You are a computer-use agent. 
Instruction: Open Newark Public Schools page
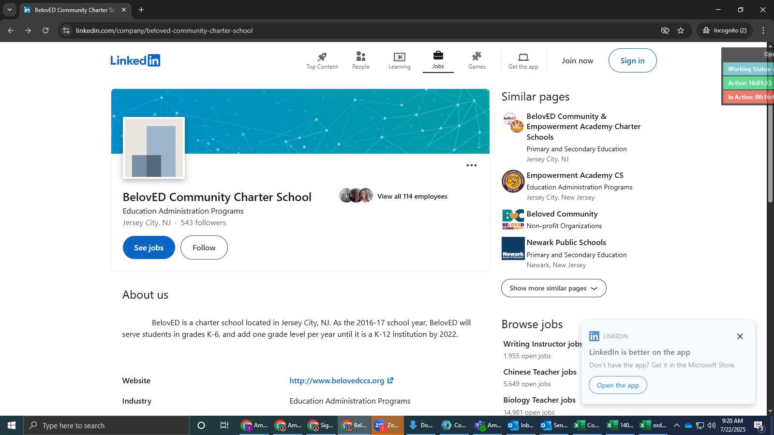click(x=566, y=243)
